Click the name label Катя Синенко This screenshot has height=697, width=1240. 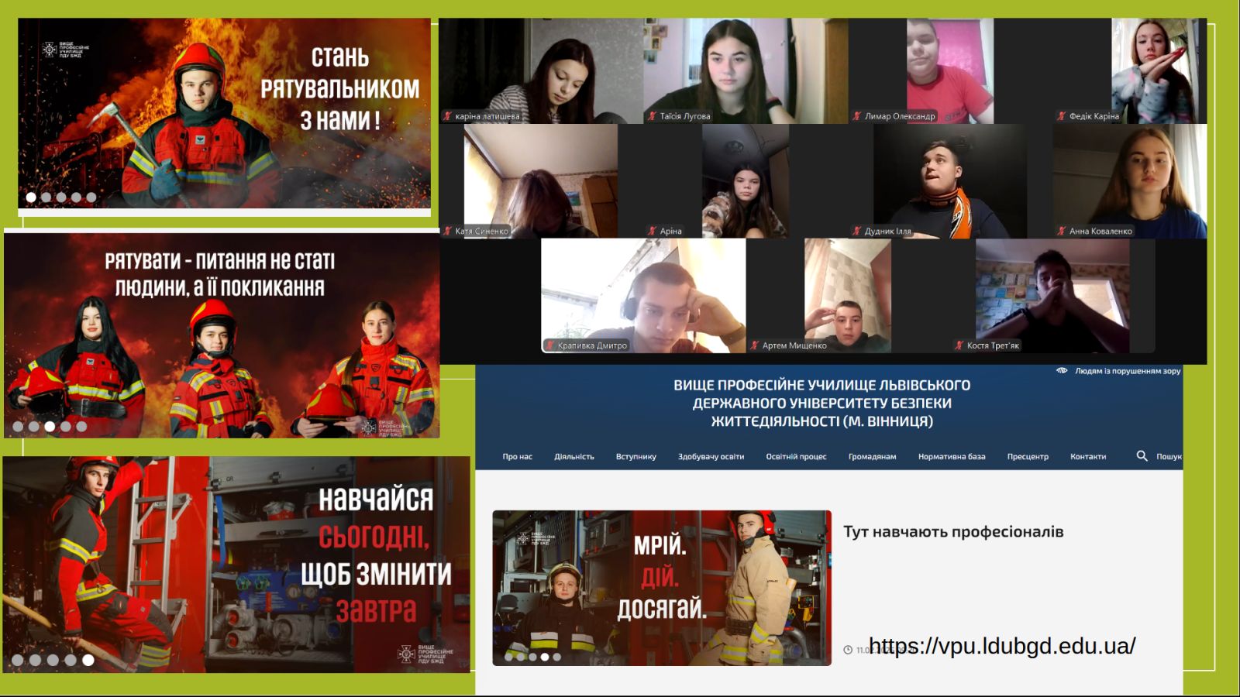(x=481, y=231)
